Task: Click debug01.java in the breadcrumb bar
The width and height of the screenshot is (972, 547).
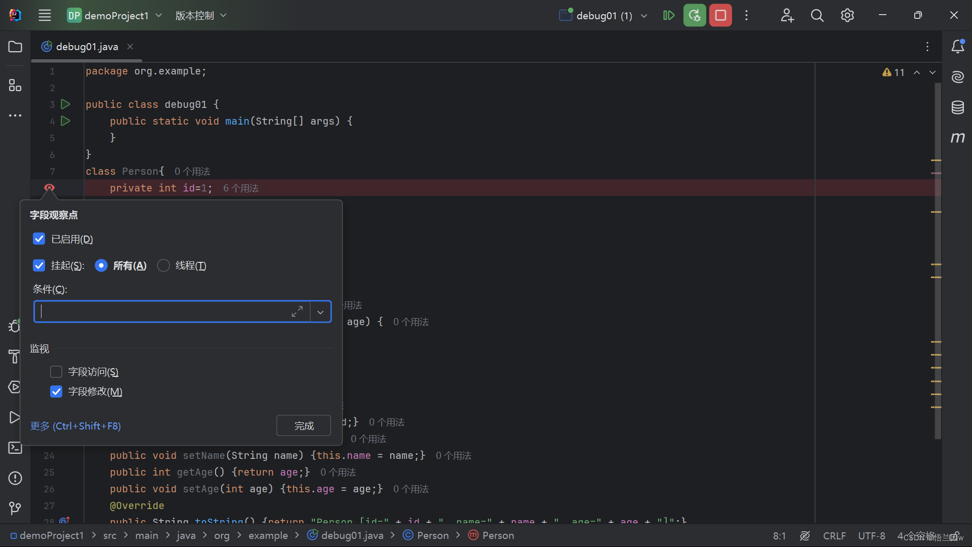Action: (346, 535)
